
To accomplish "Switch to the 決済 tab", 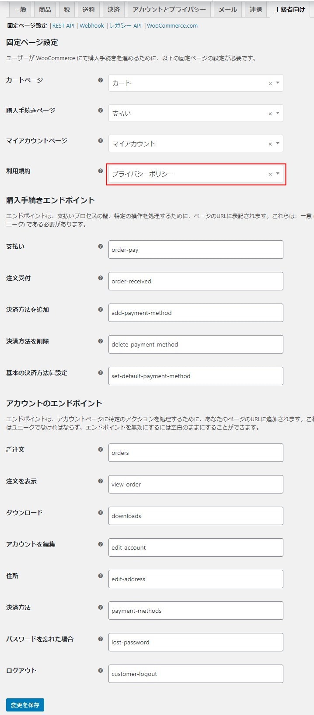I will point(114,9).
